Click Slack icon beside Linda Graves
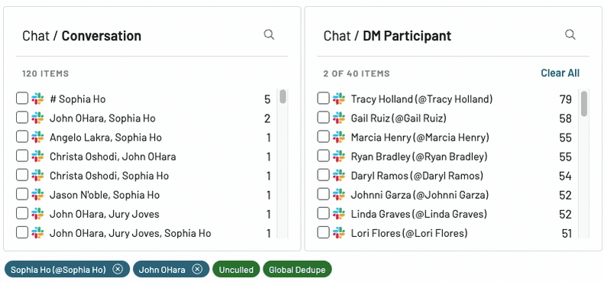The image size is (604, 282). click(339, 213)
